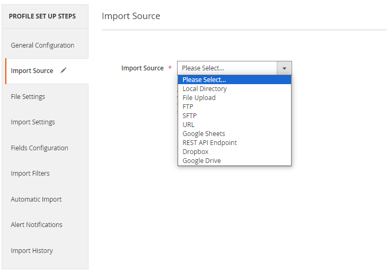Choose URL as import source
This screenshot has height=272, width=387.
click(x=234, y=125)
